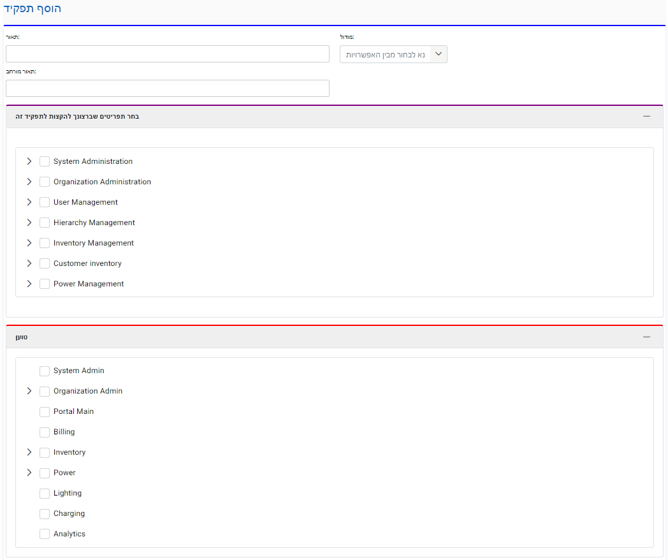Image resolution: width=668 pixels, height=560 pixels.
Task: Click the תאור description input field
Action: (x=167, y=54)
